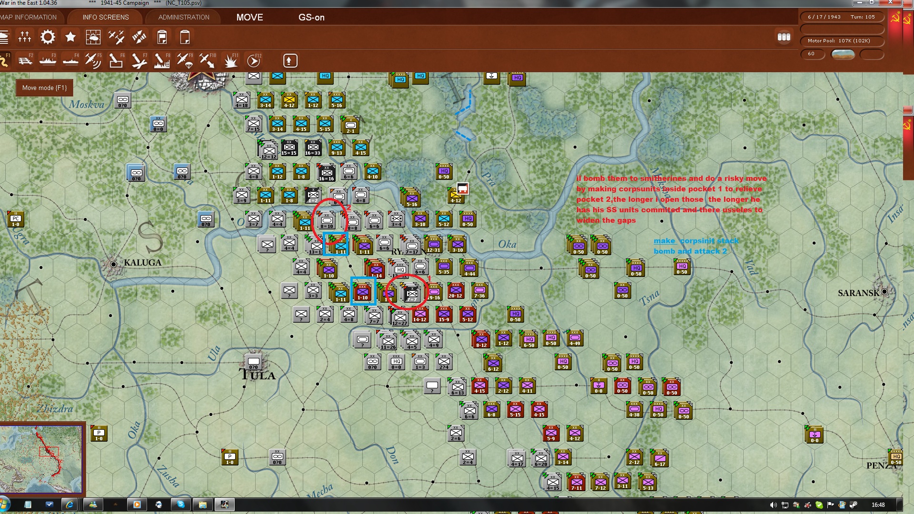Click the terrain weather indicator pill
Image resolution: width=914 pixels, height=514 pixels.
pos(843,54)
